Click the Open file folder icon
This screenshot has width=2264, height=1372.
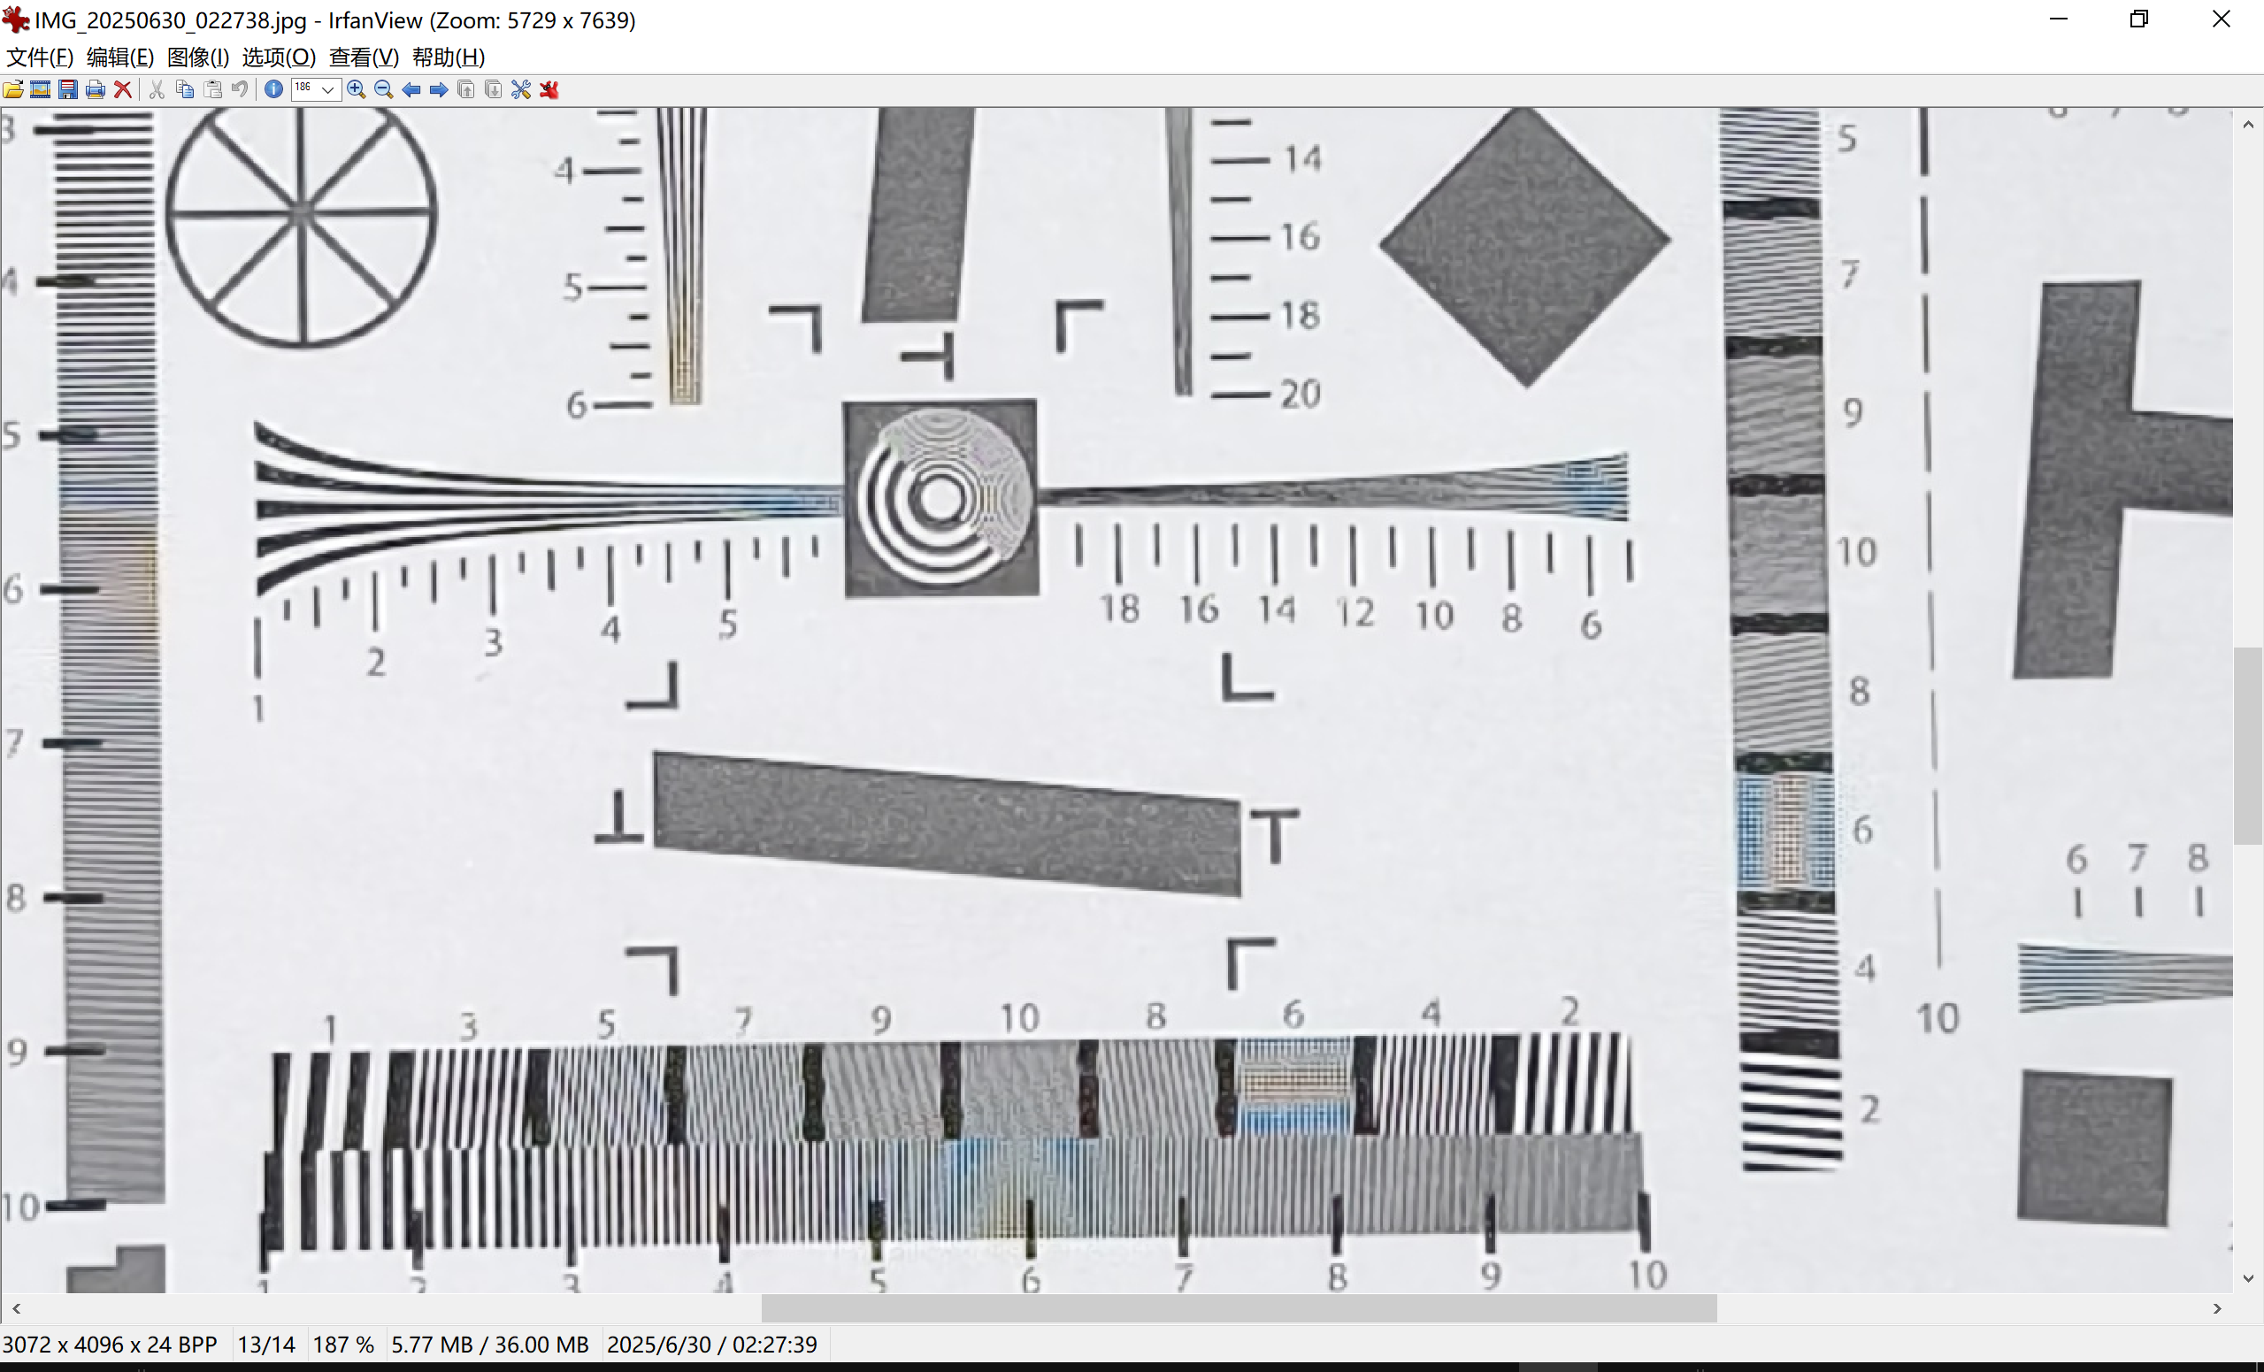tap(13, 90)
